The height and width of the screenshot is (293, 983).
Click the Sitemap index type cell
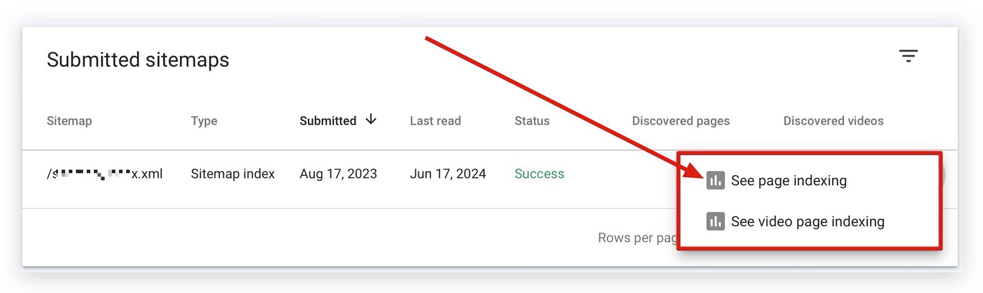pos(233,174)
